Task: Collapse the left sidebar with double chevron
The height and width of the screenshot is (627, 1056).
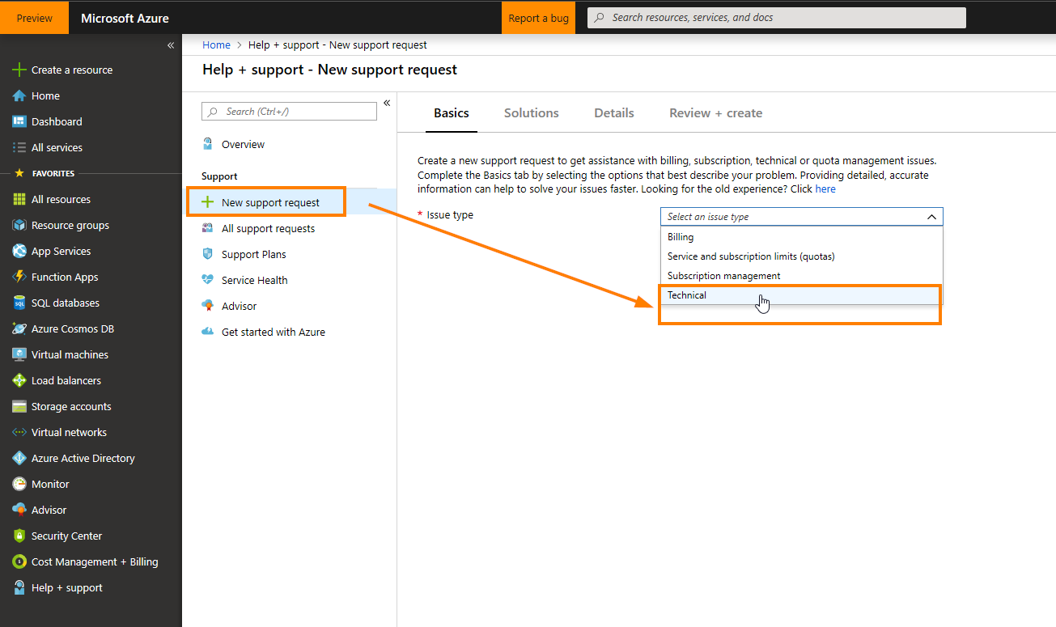Action: point(171,45)
